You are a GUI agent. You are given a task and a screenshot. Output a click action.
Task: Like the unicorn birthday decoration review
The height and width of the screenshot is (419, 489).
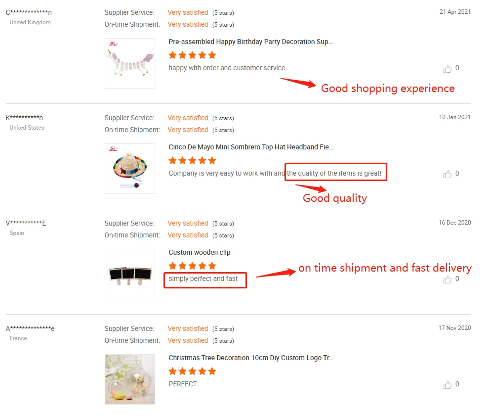(448, 69)
